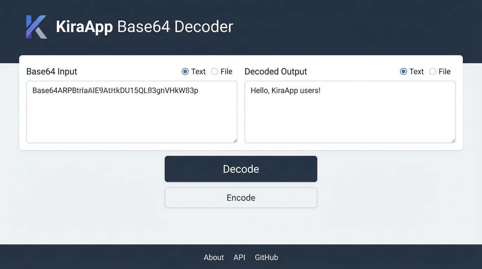Image resolution: width=482 pixels, height=269 pixels.
Task: Select Text mode for Decoded Output
Action: pos(403,71)
